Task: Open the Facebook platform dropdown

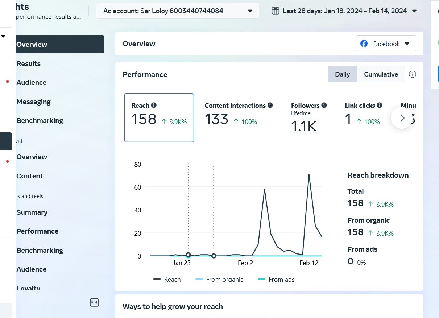Action: 386,44
